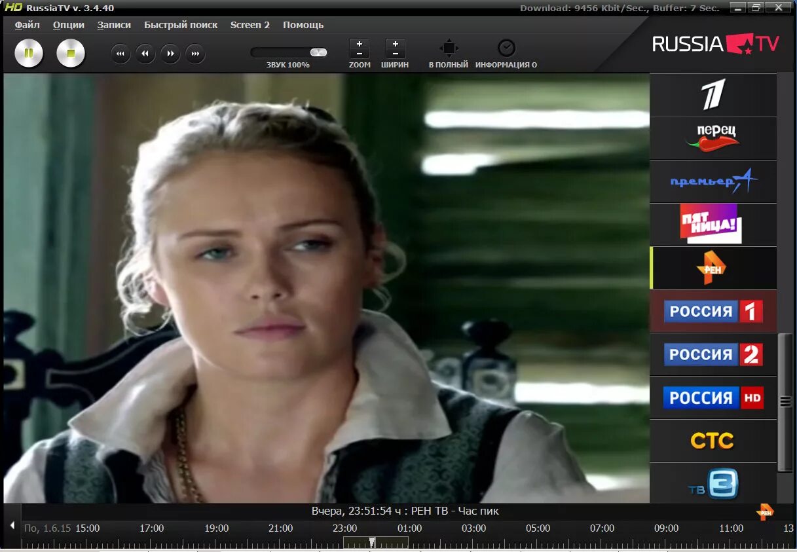Screen dimensions: 797x552
Task: Click the 01:00 mark on timeline
Action: tap(410, 528)
